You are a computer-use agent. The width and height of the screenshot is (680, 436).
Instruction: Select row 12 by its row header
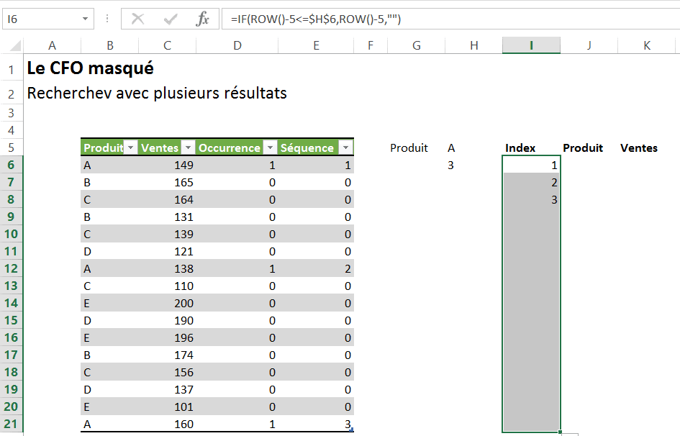[12, 268]
